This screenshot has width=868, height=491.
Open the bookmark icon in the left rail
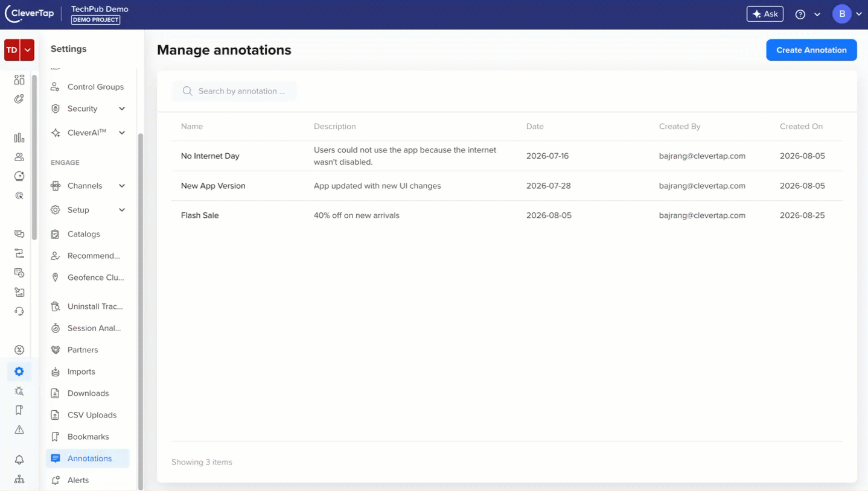19,410
